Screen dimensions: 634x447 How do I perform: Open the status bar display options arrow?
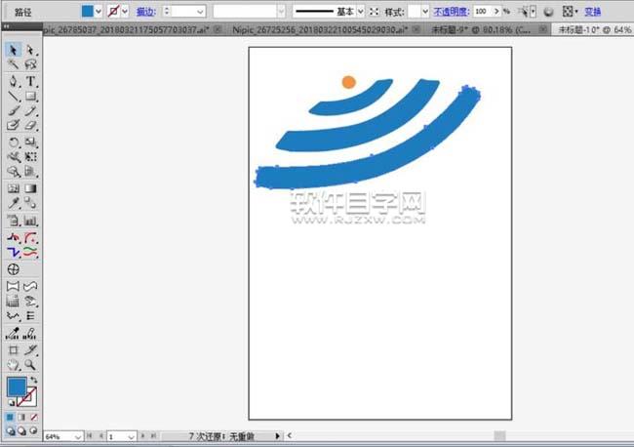pos(277,436)
